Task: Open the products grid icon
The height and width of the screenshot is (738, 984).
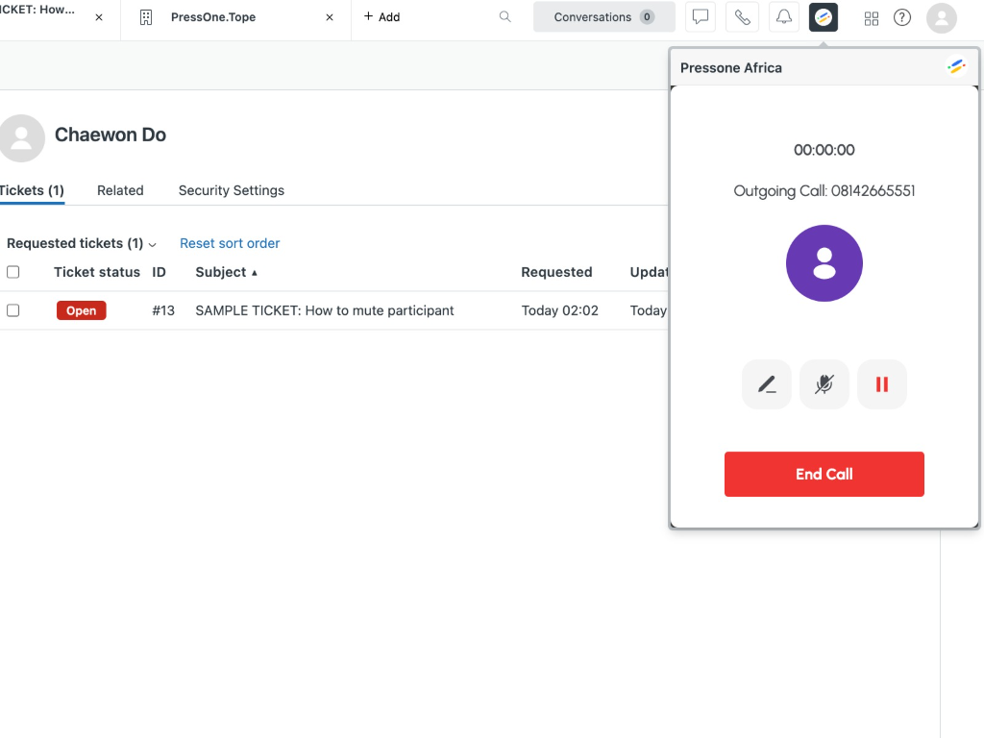Action: click(872, 17)
